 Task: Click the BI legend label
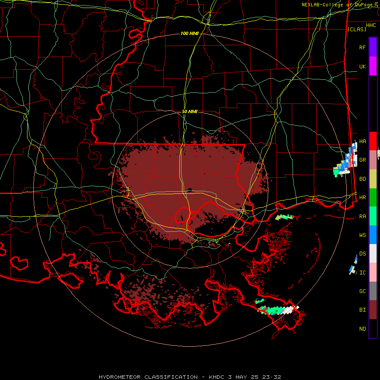point(362,310)
